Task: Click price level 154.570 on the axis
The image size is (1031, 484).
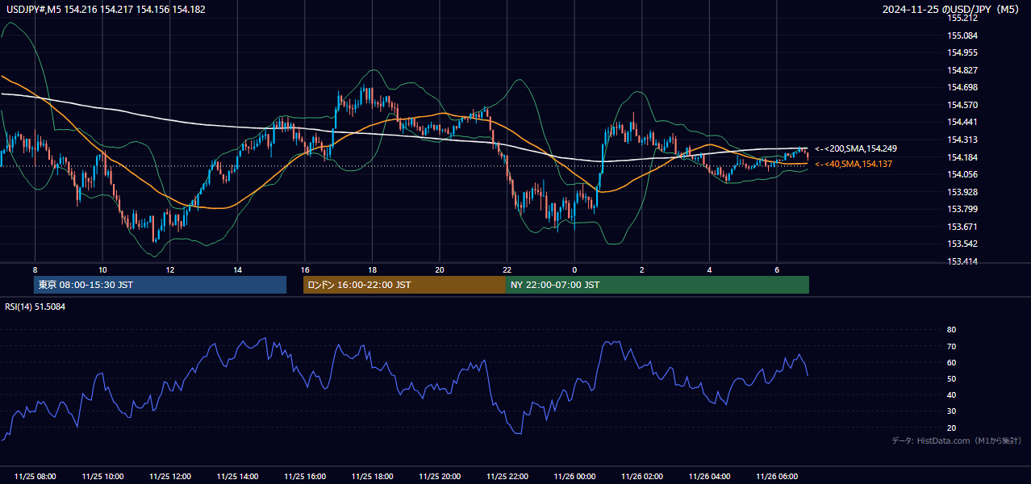Action: pyautogui.click(x=962, y=105)
